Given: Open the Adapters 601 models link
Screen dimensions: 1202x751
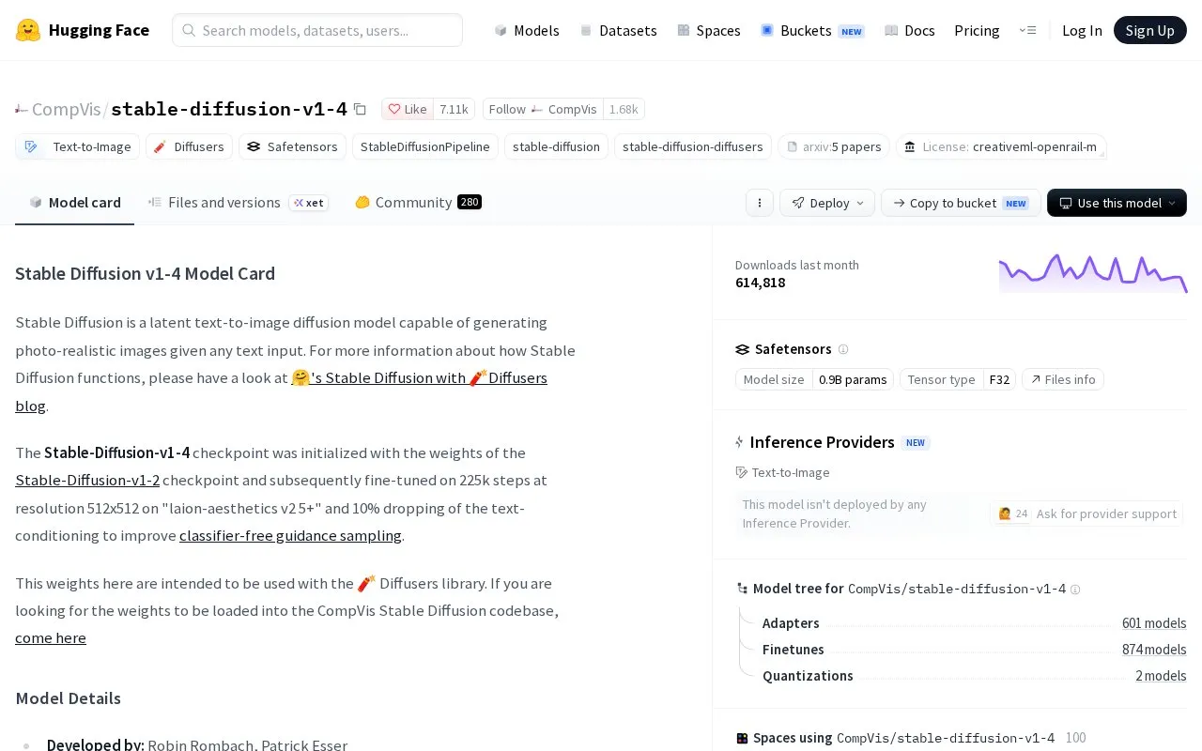Looking at the screenshot, I should tap(1154, 623).
